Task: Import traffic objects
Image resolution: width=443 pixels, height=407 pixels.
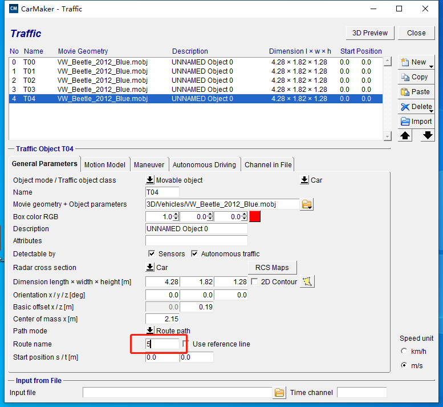Action: 416,122
